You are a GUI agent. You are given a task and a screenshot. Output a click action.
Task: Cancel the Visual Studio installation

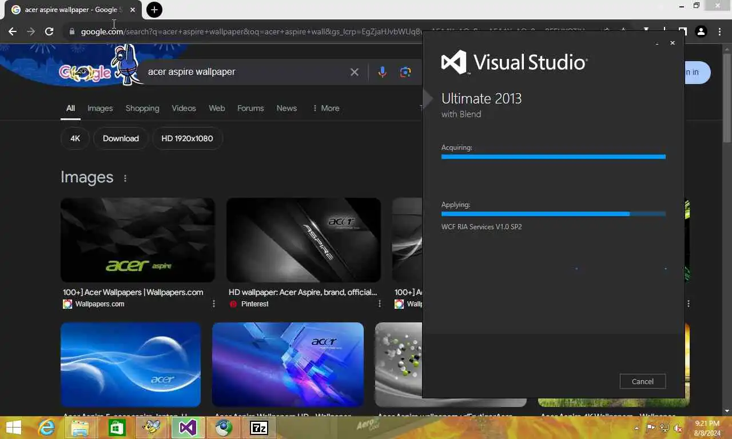pos(642,381)
